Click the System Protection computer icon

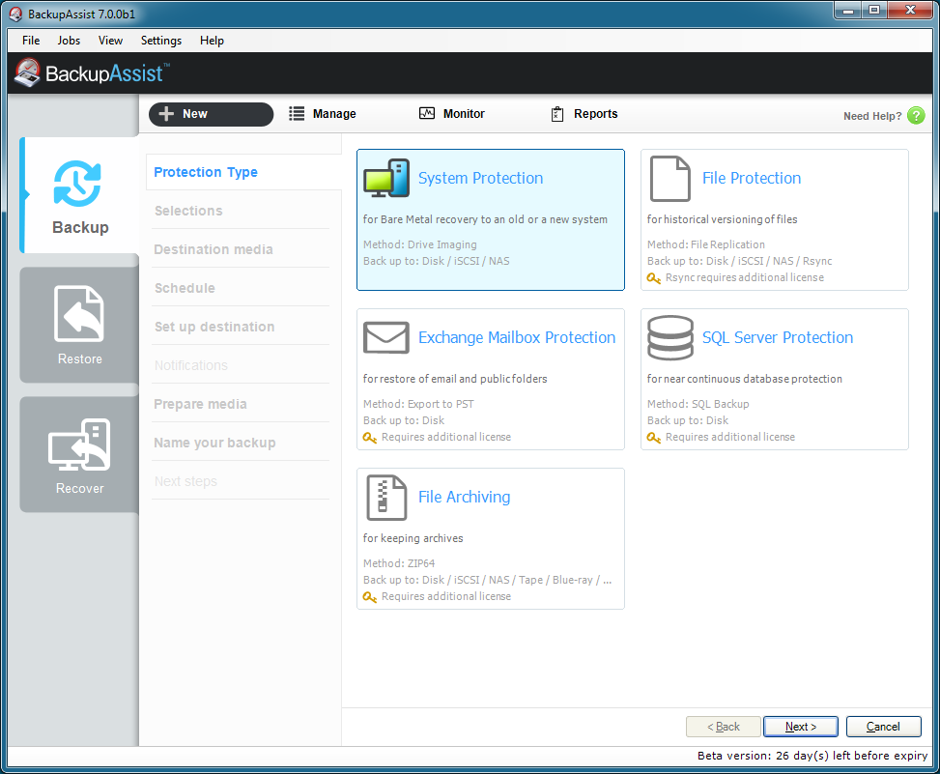pos(386,178)
